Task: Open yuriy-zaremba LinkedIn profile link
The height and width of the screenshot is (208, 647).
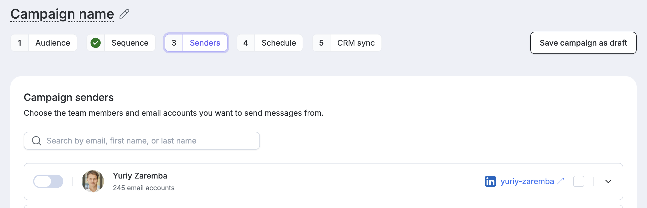Action: (x=532, y=181)
